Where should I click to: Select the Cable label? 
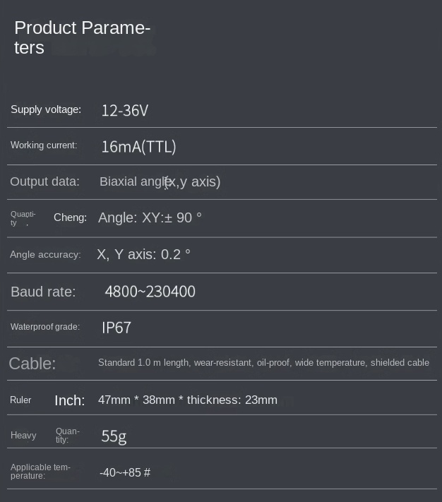(32, 364)
